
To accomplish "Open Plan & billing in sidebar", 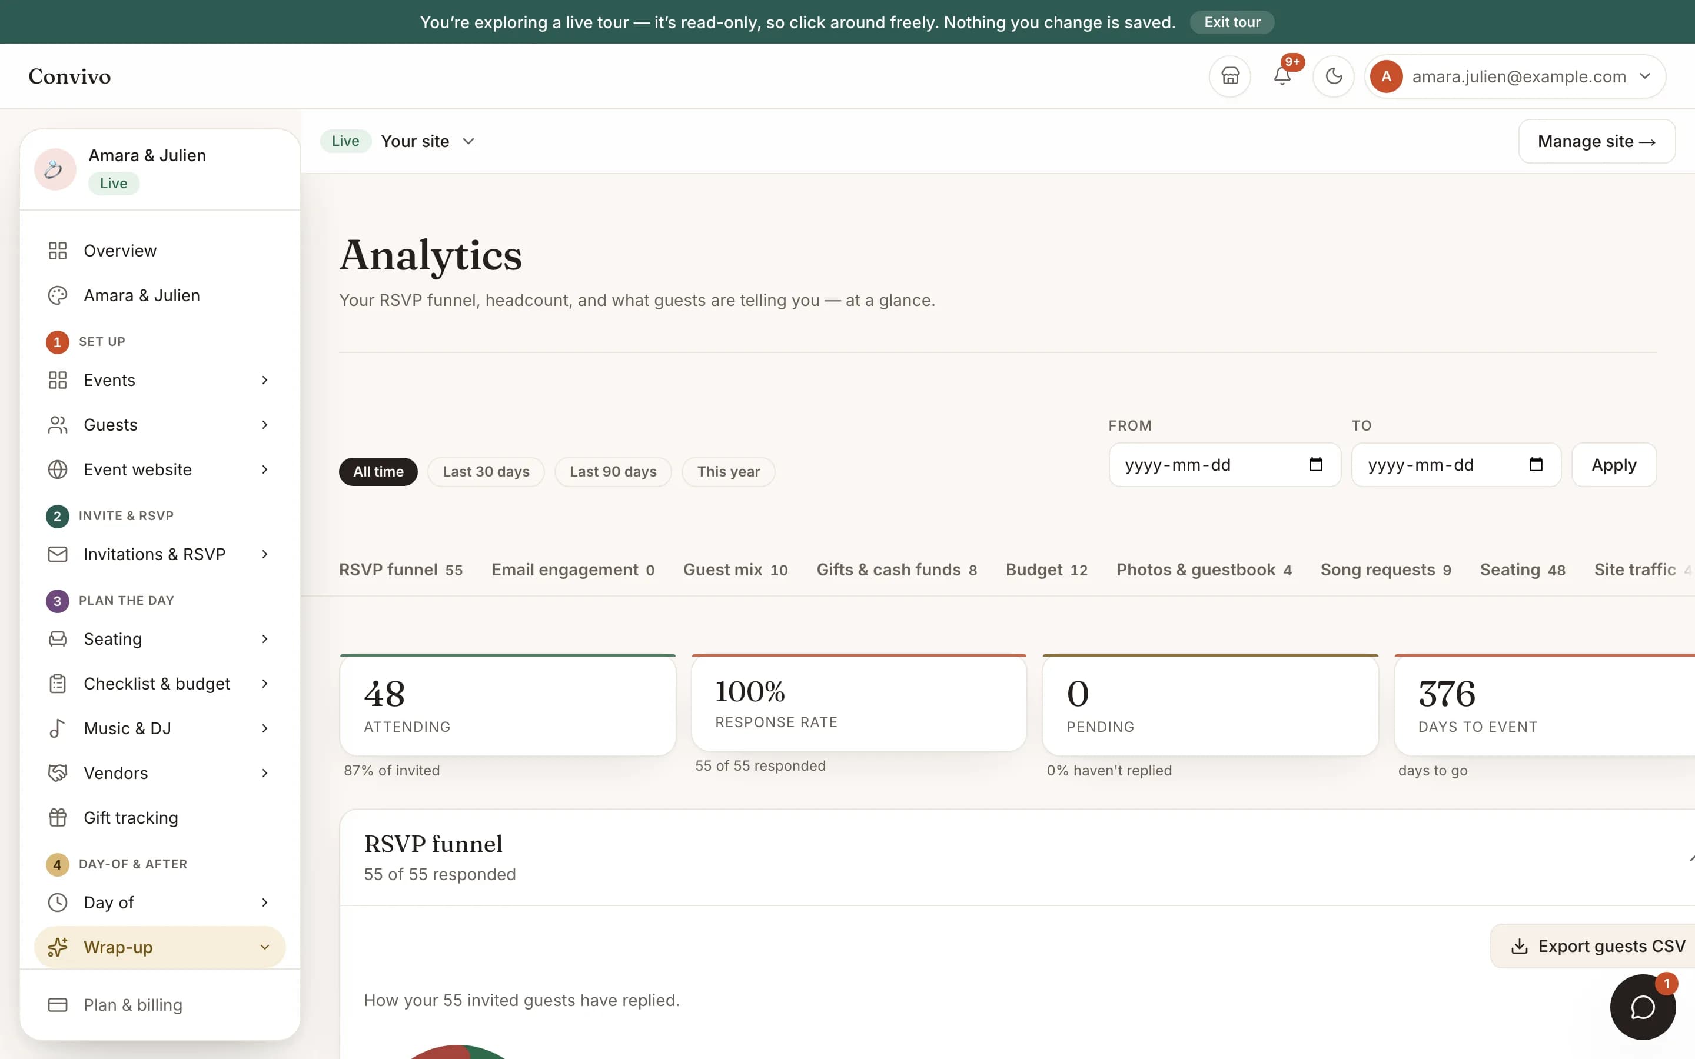I will (159, 1005).
